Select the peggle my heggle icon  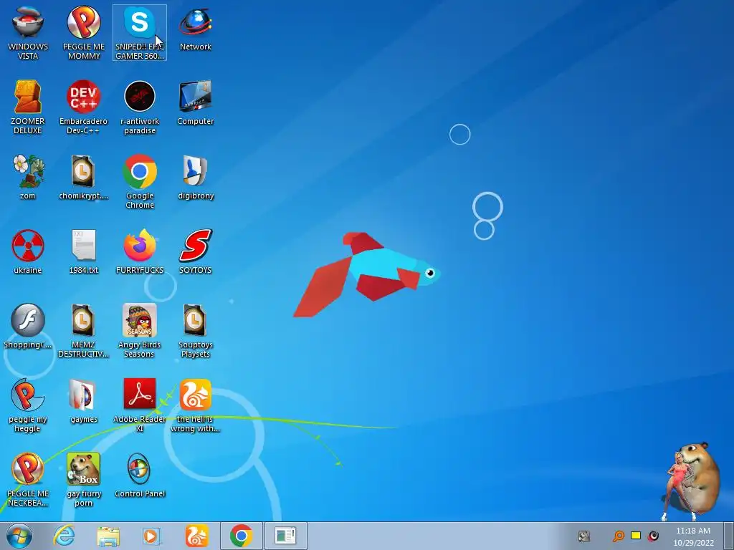point(28,405)
